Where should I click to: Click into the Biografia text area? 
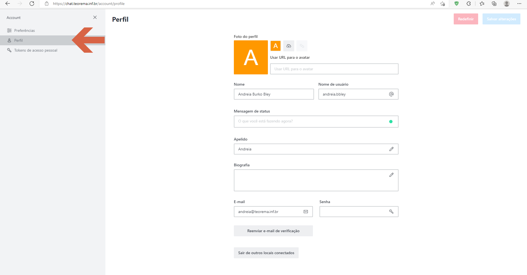pos(316,180)
